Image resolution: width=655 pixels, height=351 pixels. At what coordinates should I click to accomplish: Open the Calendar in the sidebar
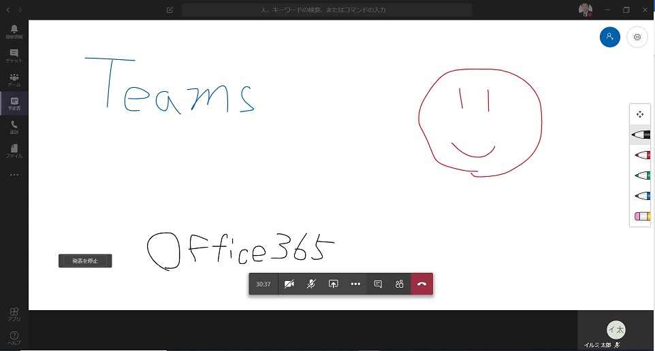14,103
